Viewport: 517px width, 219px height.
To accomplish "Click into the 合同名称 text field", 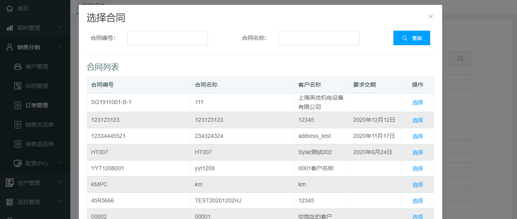I will point(319,38).
